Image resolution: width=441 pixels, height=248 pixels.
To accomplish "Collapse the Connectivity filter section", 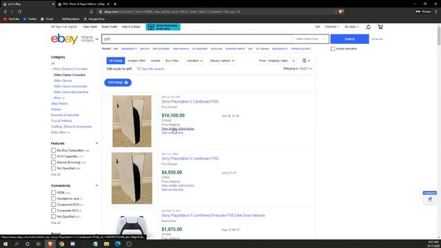I will tap(96, 185).
